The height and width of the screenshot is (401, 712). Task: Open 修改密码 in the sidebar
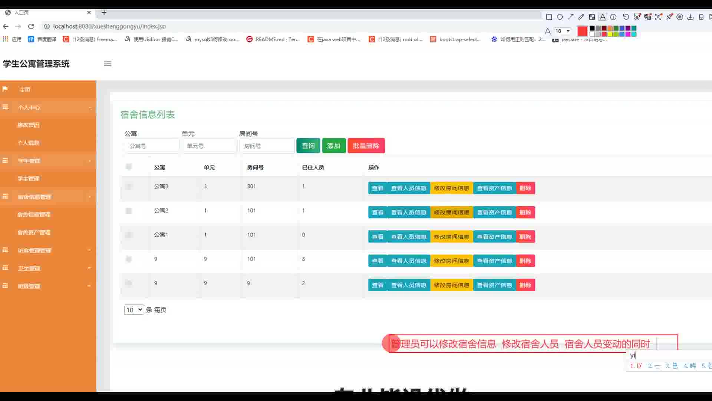28,125
